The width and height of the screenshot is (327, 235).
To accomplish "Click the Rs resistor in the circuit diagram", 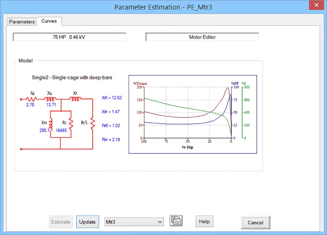I will click(x=31, y=99).
